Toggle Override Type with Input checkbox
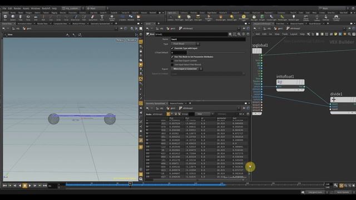 tap(172, 48)
